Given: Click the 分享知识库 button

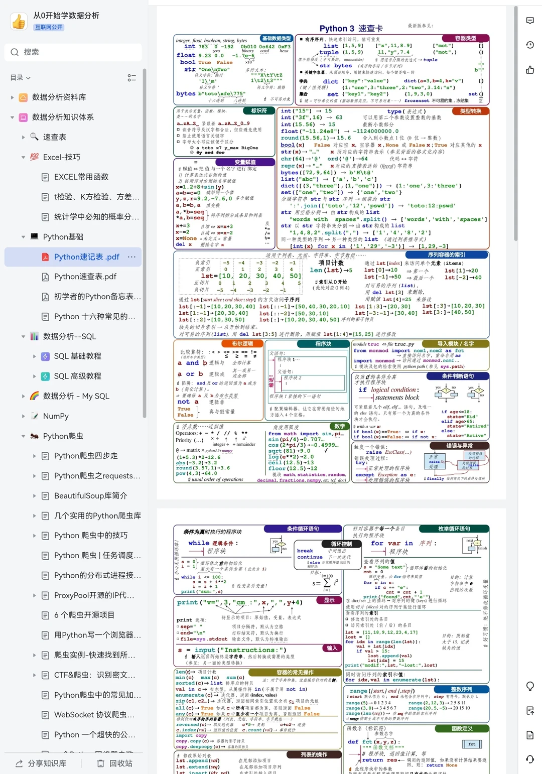Looking at the screenshot, I should (x=40, y=763).
